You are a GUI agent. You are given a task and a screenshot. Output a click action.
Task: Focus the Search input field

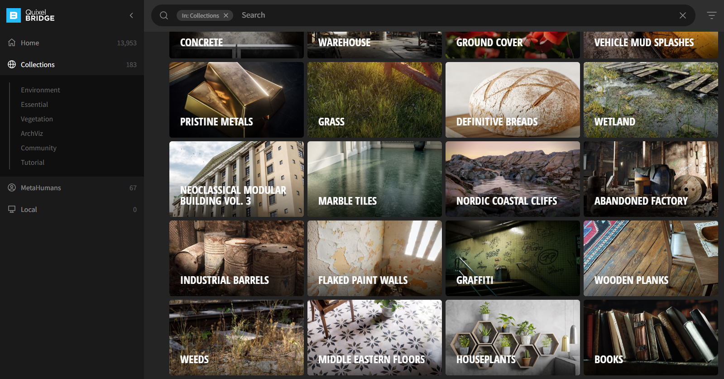pyautogui.click(x=457, y=15)
